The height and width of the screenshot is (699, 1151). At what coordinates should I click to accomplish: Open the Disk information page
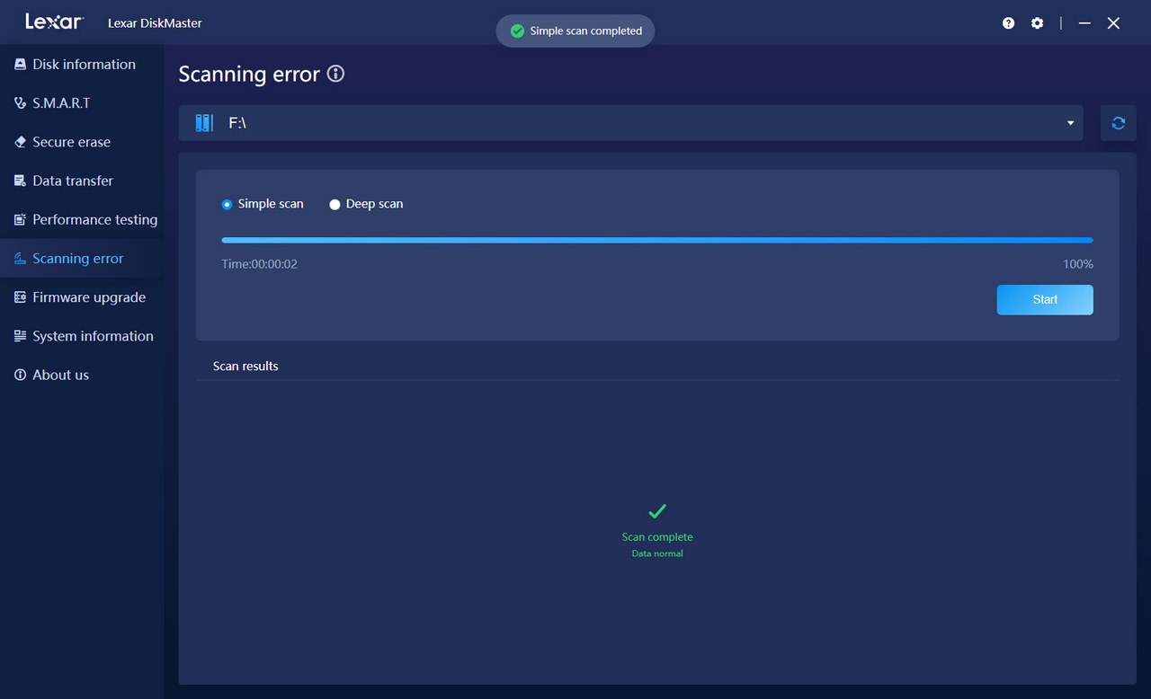82,65
